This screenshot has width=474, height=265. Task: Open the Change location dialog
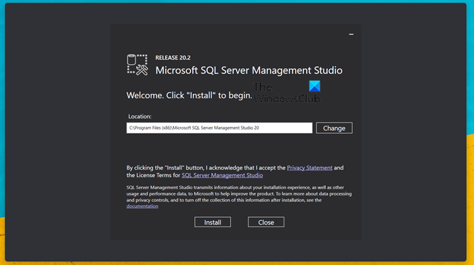[334, 128]
